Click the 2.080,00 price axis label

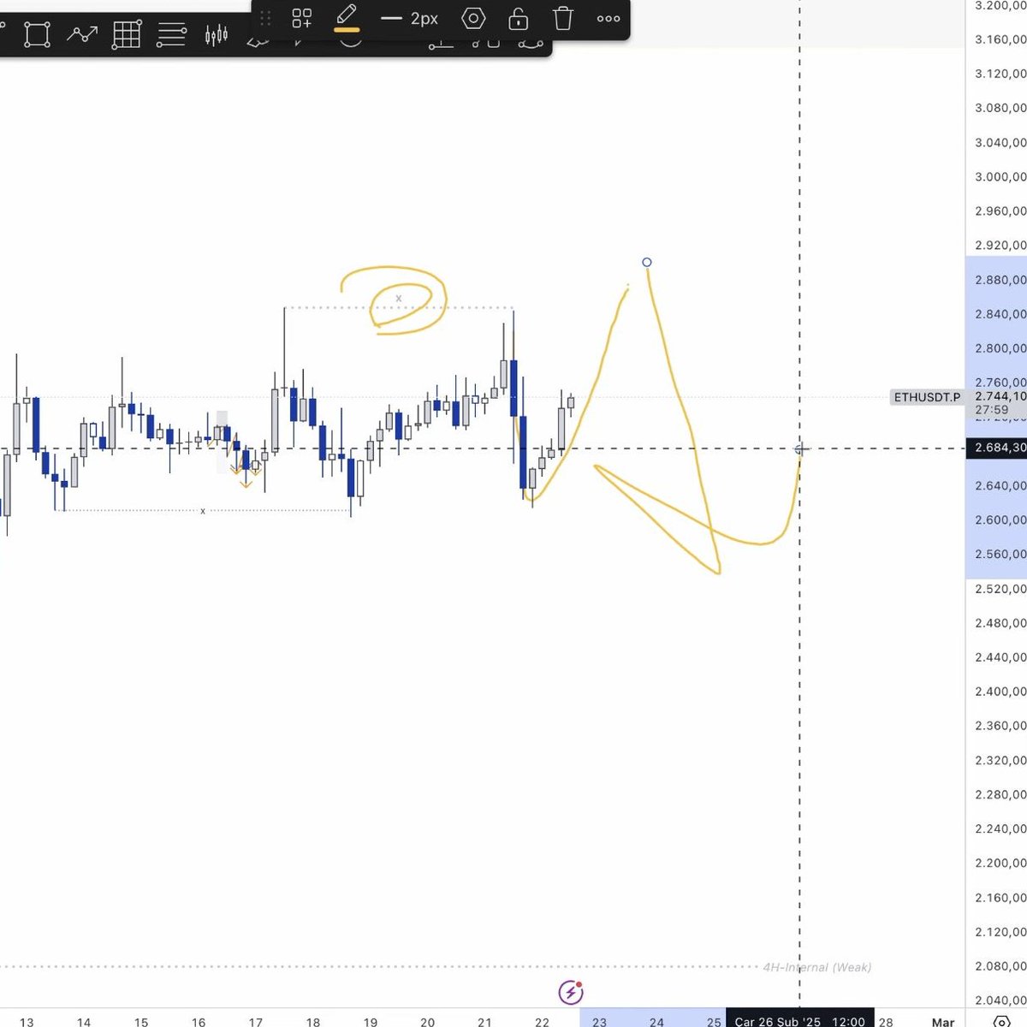tap(1000, 965)
